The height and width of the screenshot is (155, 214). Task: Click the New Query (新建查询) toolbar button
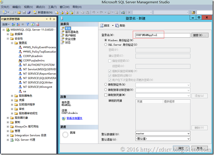coord(43,12)
